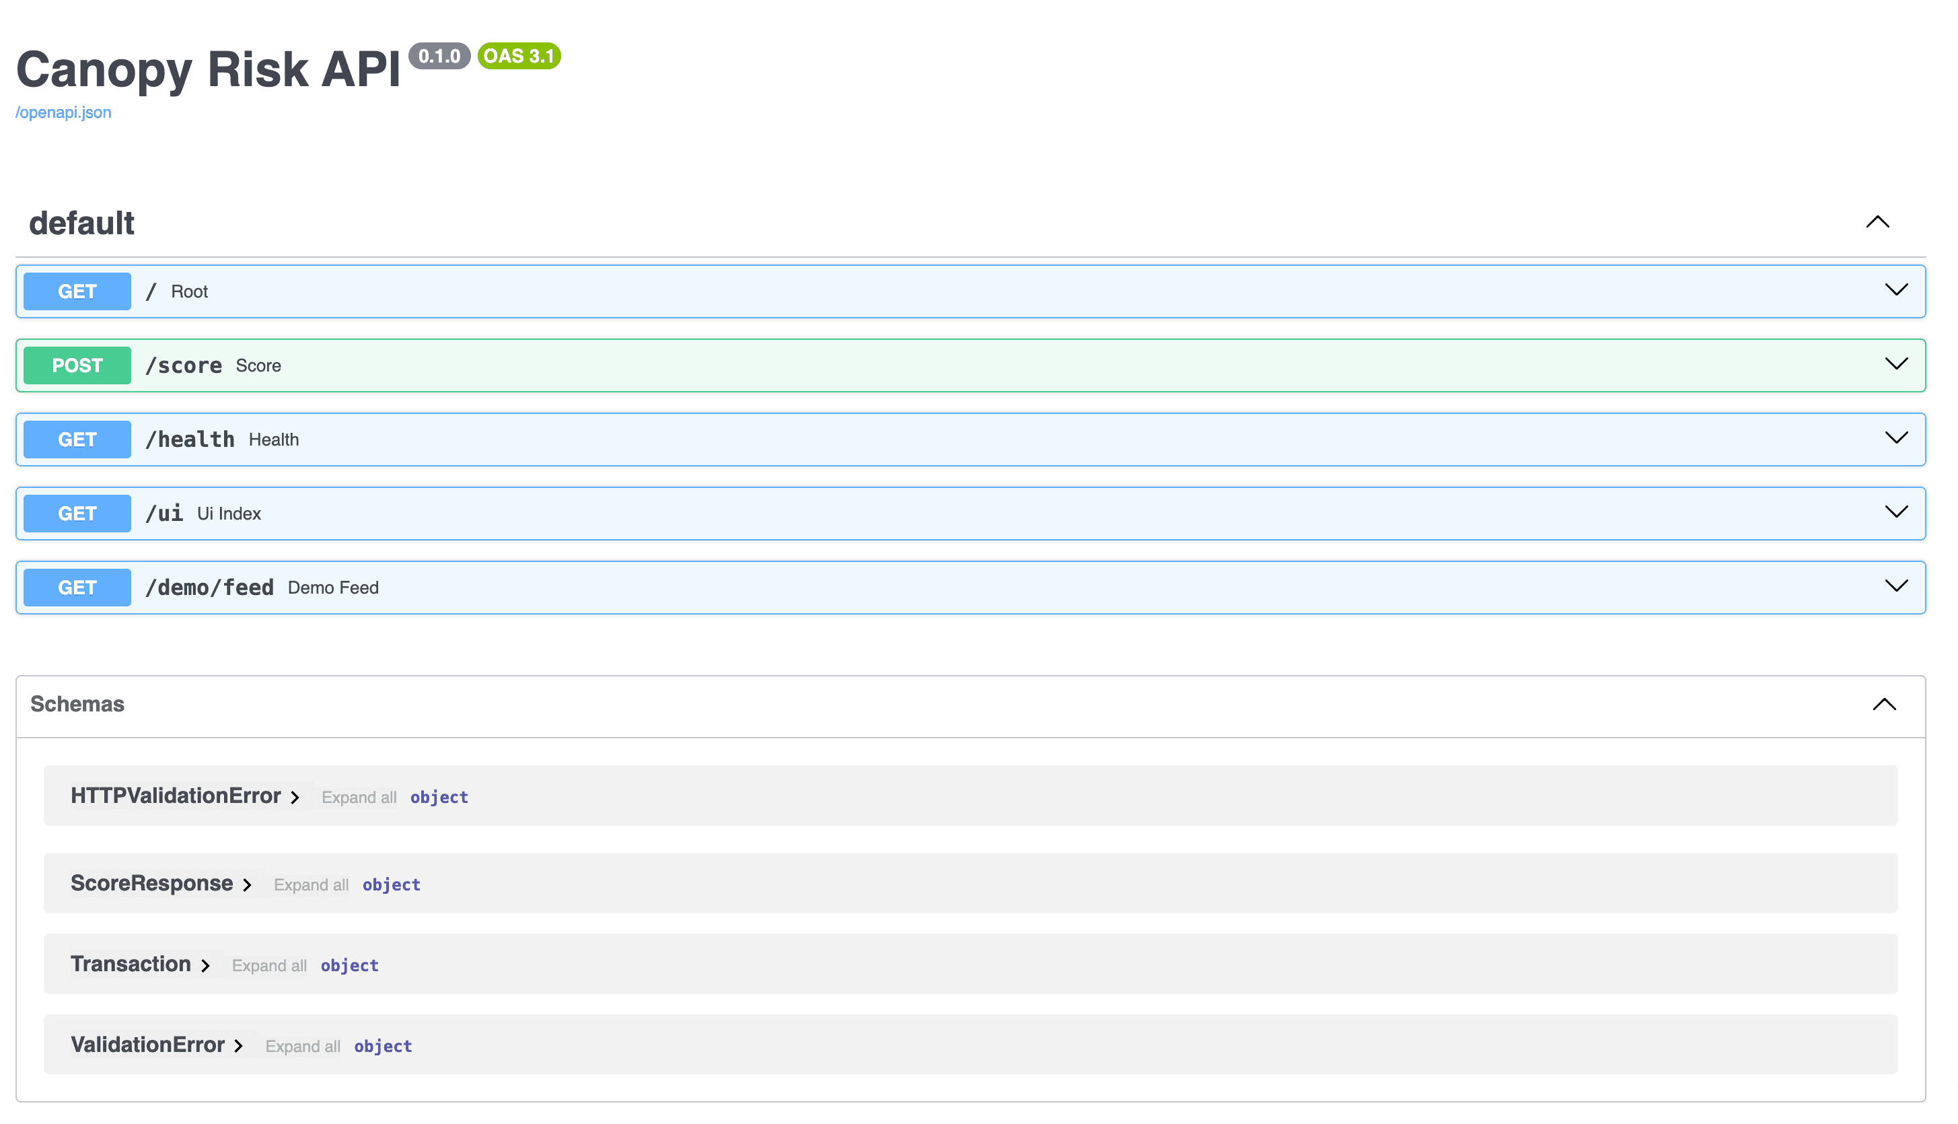Click the Root summary text
The height and width of the screenshot is (1124, 1958).
[190, 292]
